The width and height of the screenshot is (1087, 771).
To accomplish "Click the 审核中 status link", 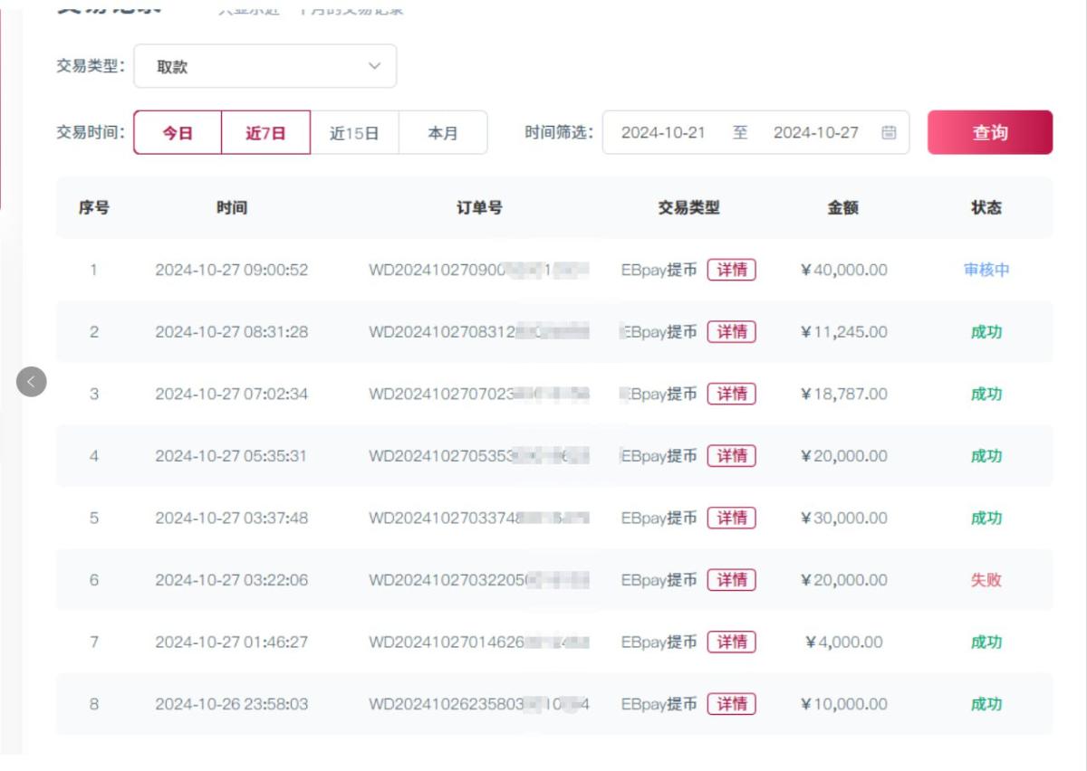I will (986, 270).
